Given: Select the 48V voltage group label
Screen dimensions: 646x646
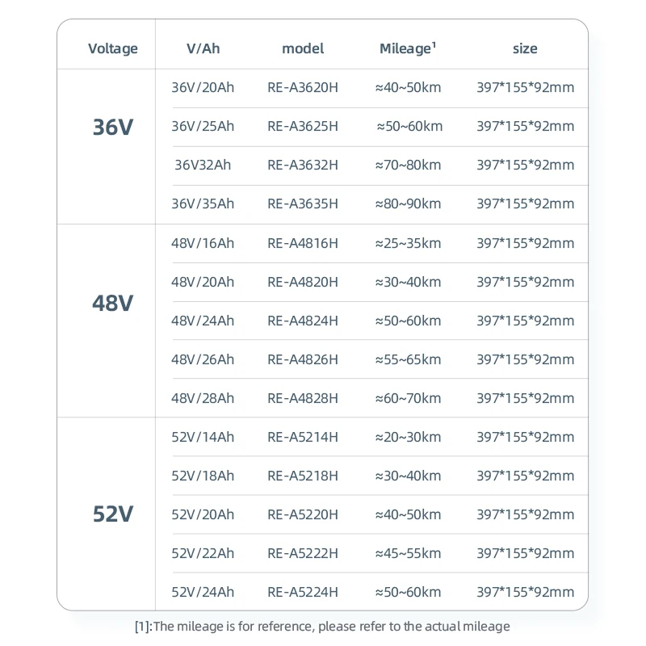Looking at the screenshot, I should coord(113,304).
